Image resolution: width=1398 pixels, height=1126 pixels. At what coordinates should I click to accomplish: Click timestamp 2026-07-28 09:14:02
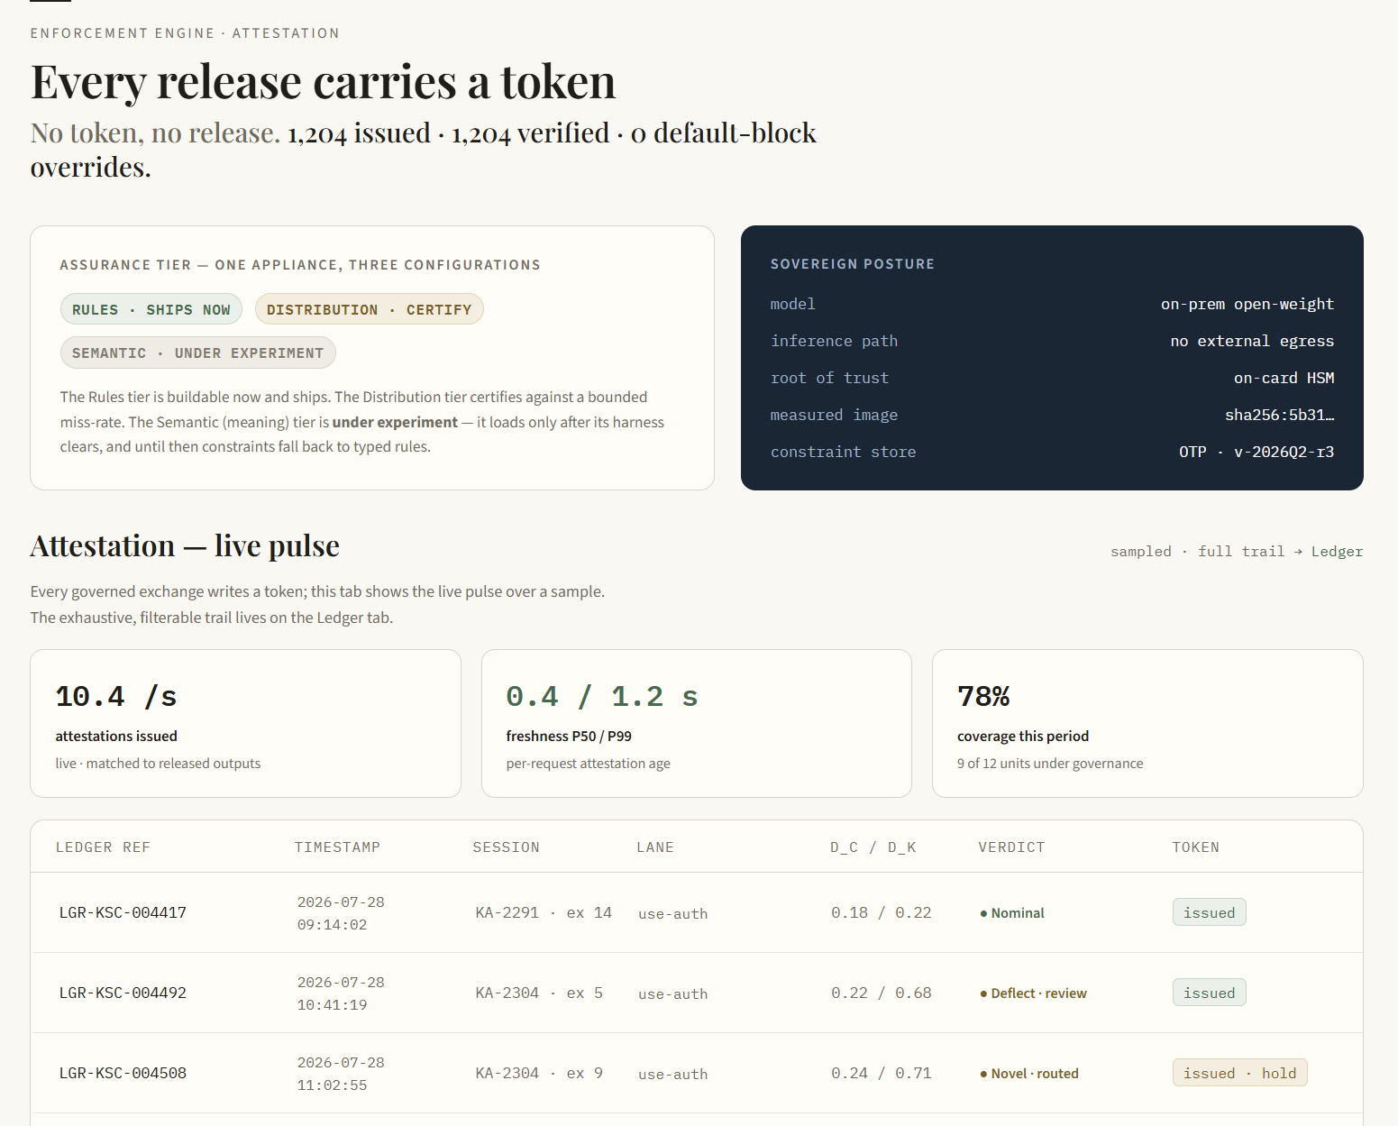pos(341,913)
